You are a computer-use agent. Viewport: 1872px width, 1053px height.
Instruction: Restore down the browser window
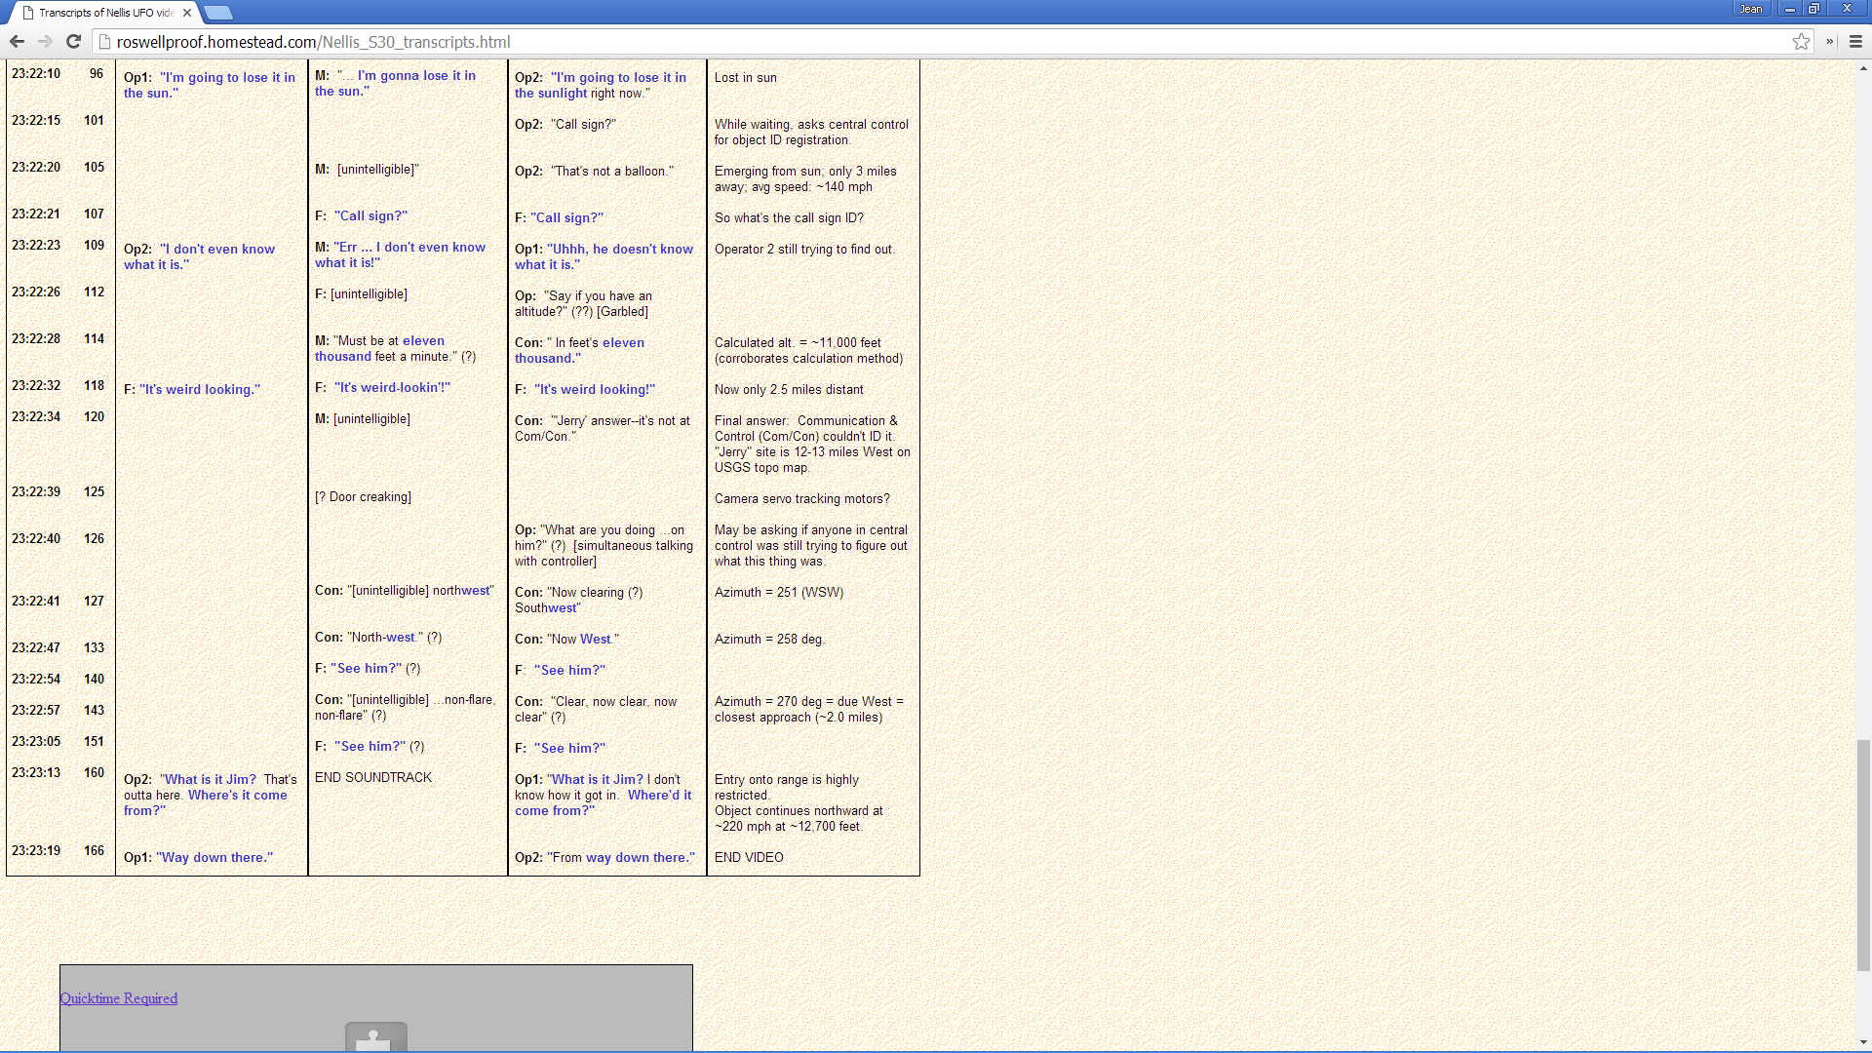tap(1813, 9)
